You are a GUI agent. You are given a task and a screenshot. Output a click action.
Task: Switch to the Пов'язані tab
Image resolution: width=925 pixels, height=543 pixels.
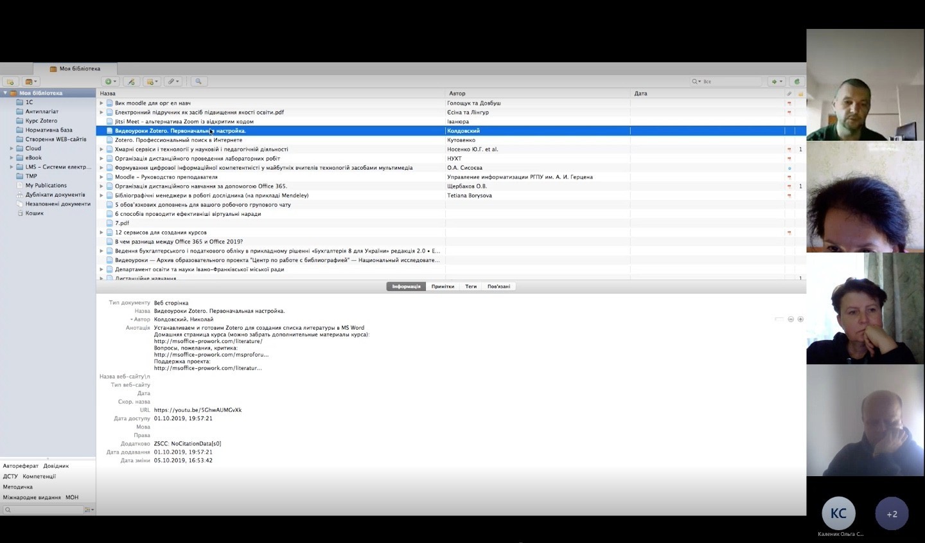click(499, 287)
